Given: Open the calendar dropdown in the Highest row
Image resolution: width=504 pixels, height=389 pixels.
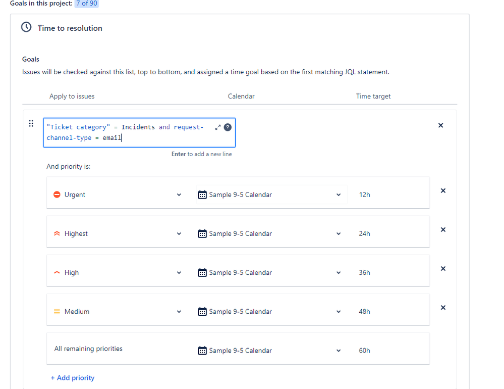Looking at the screenshot, I should pos(338,233).
